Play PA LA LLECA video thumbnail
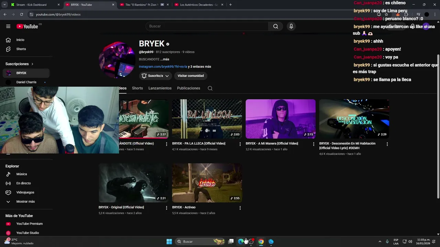 [x=207, y=119]
